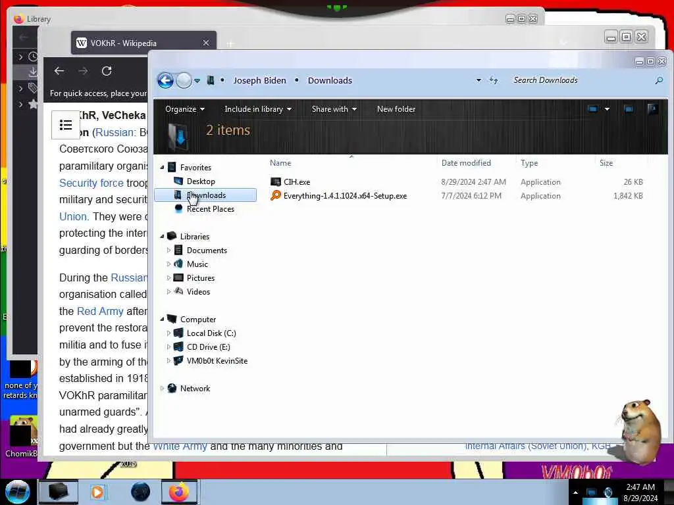Screen dimensions: 674x505
Task: Click the Library window history clock icon
Action: [x=33, y=57]
